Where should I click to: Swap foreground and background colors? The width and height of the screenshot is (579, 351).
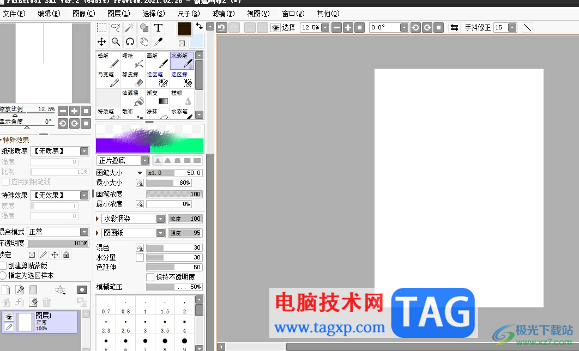coord(199,26)
